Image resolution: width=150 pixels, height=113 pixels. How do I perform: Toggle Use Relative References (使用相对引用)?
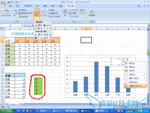[x=25, y=13]
